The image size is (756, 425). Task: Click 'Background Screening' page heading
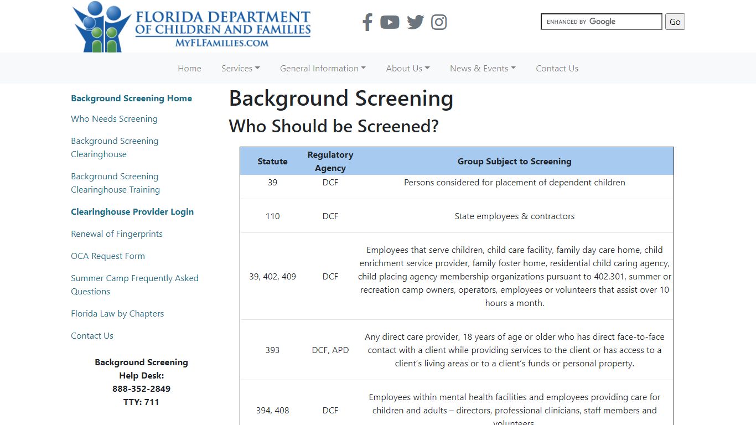tap(341, 99)
